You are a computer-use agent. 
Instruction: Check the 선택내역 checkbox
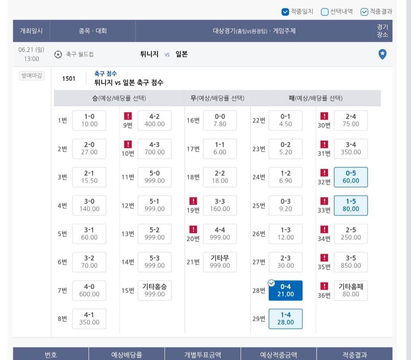click(325, 12)
